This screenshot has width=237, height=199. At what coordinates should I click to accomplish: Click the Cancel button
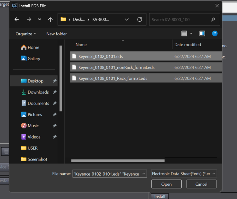click(x=201, y=184)
